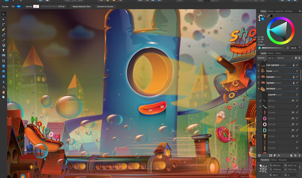Collapse the HOTDOG! layer
The image size is (302, 178).
coord(259,89)
